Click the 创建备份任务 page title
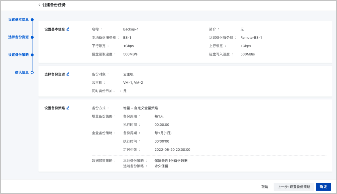 pyautogui.click(x=54, y=5)
